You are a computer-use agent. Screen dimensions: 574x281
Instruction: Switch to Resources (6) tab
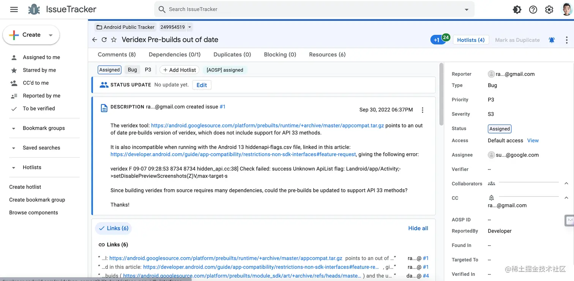coord(327,55)
